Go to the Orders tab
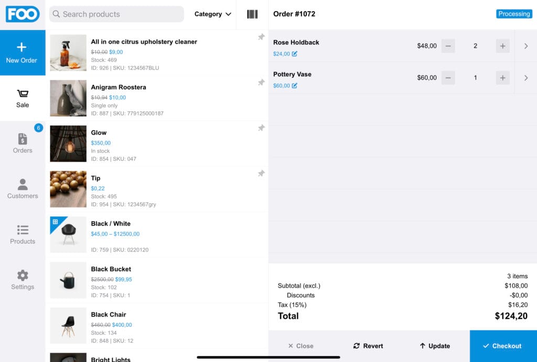537x362 pixels. tap(23, 143)
